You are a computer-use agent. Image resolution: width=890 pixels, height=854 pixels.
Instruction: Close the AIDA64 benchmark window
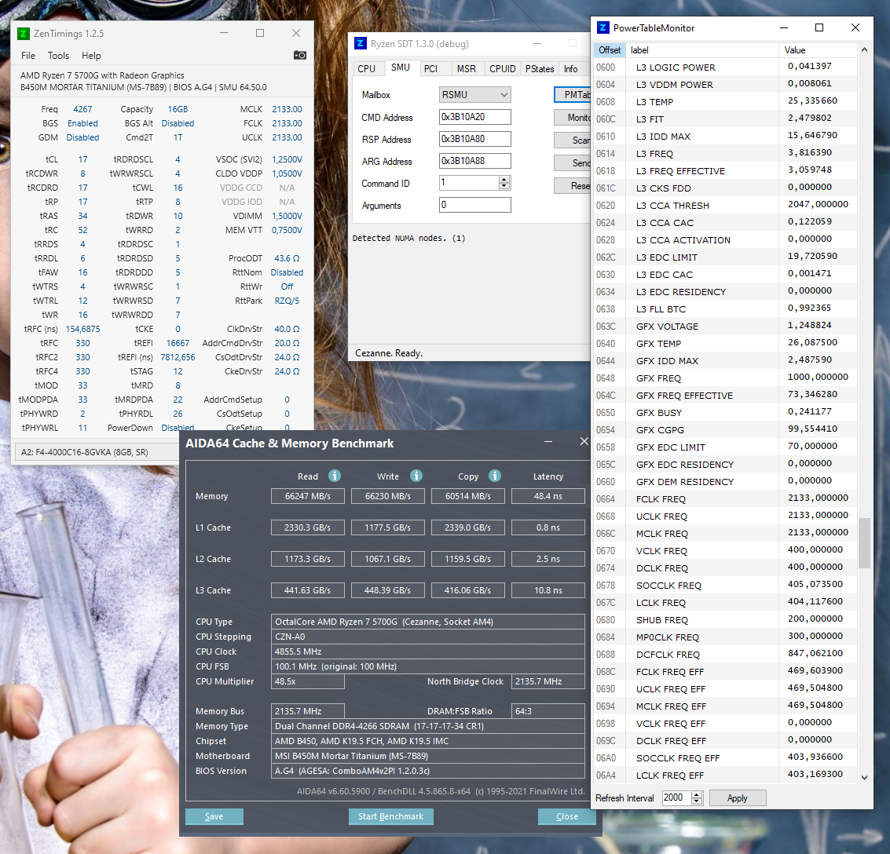[x=584, y=441]
